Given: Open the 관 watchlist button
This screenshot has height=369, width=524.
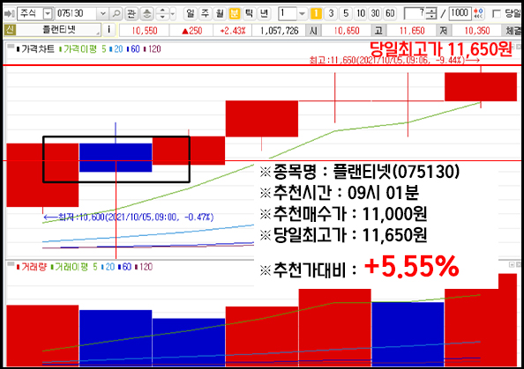Looking at the screenshot, I should tap(131, 14).
